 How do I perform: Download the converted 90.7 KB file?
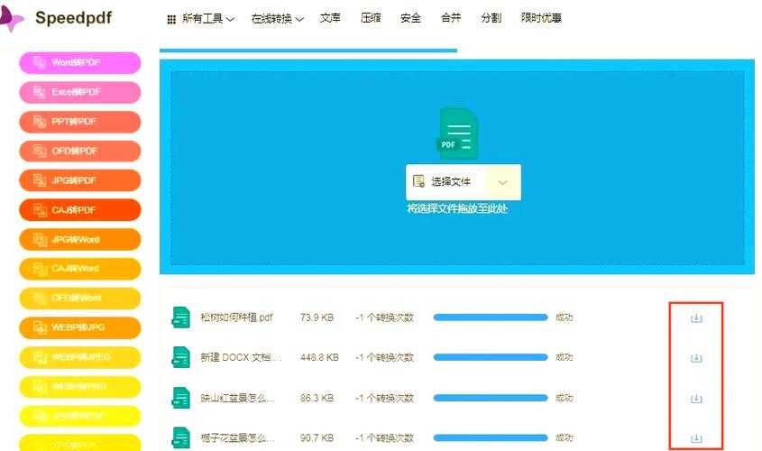(x=696, y=437)
